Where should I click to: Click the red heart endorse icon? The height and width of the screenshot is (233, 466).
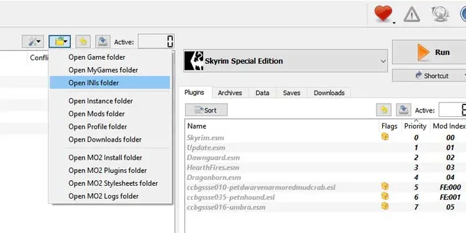tap(383, 14)
